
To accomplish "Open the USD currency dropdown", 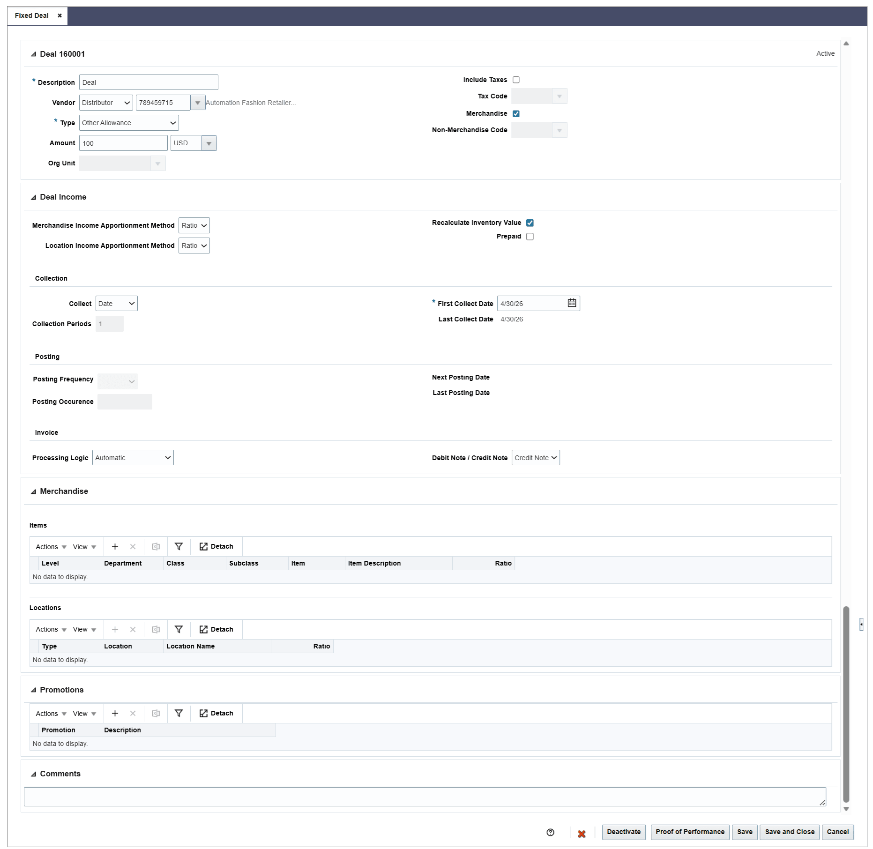I will pyautogui.click(x=209, y=143).
